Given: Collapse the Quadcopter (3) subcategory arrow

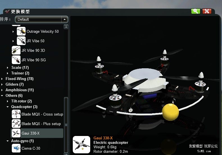Looking at the screenshot, I should 8,107.
